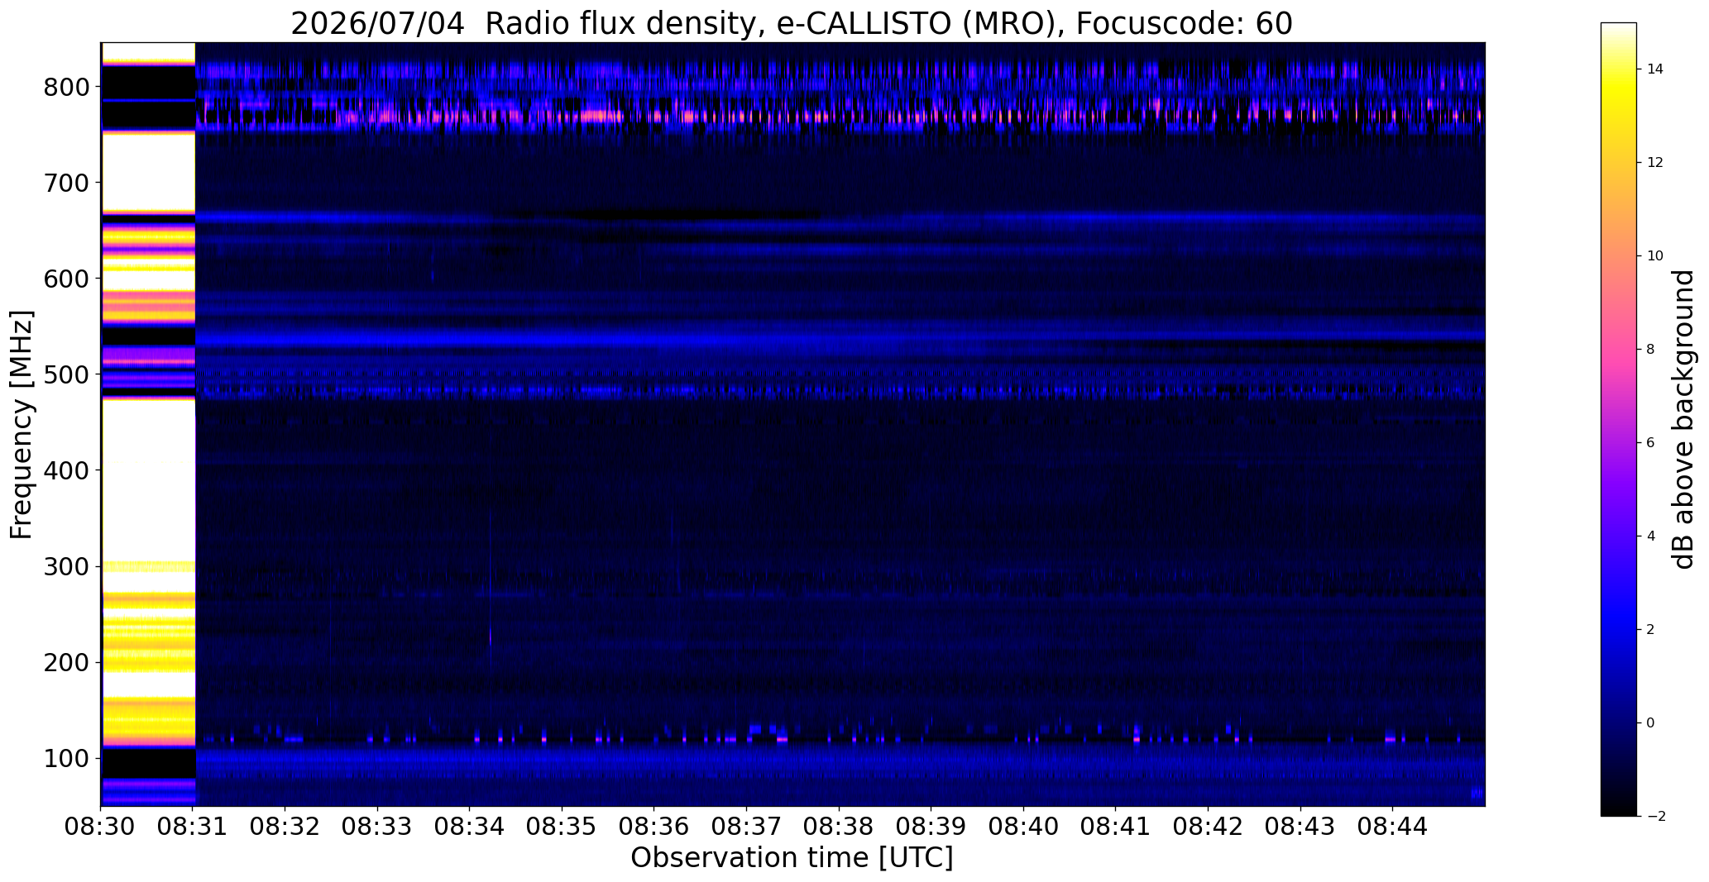
Task: Click the 08:43 time tick label
Action: (1300, 826)
